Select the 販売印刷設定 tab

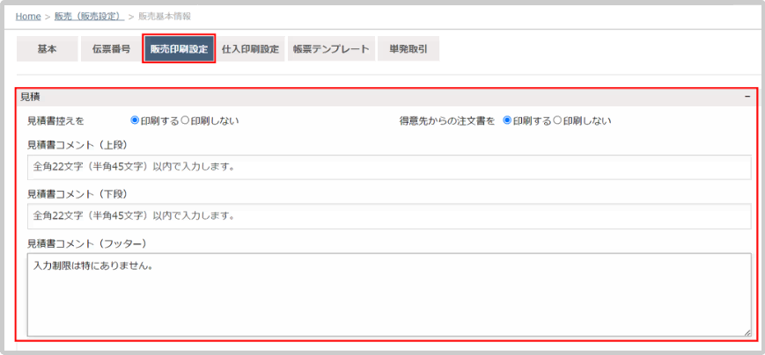(x=179, y=49)
